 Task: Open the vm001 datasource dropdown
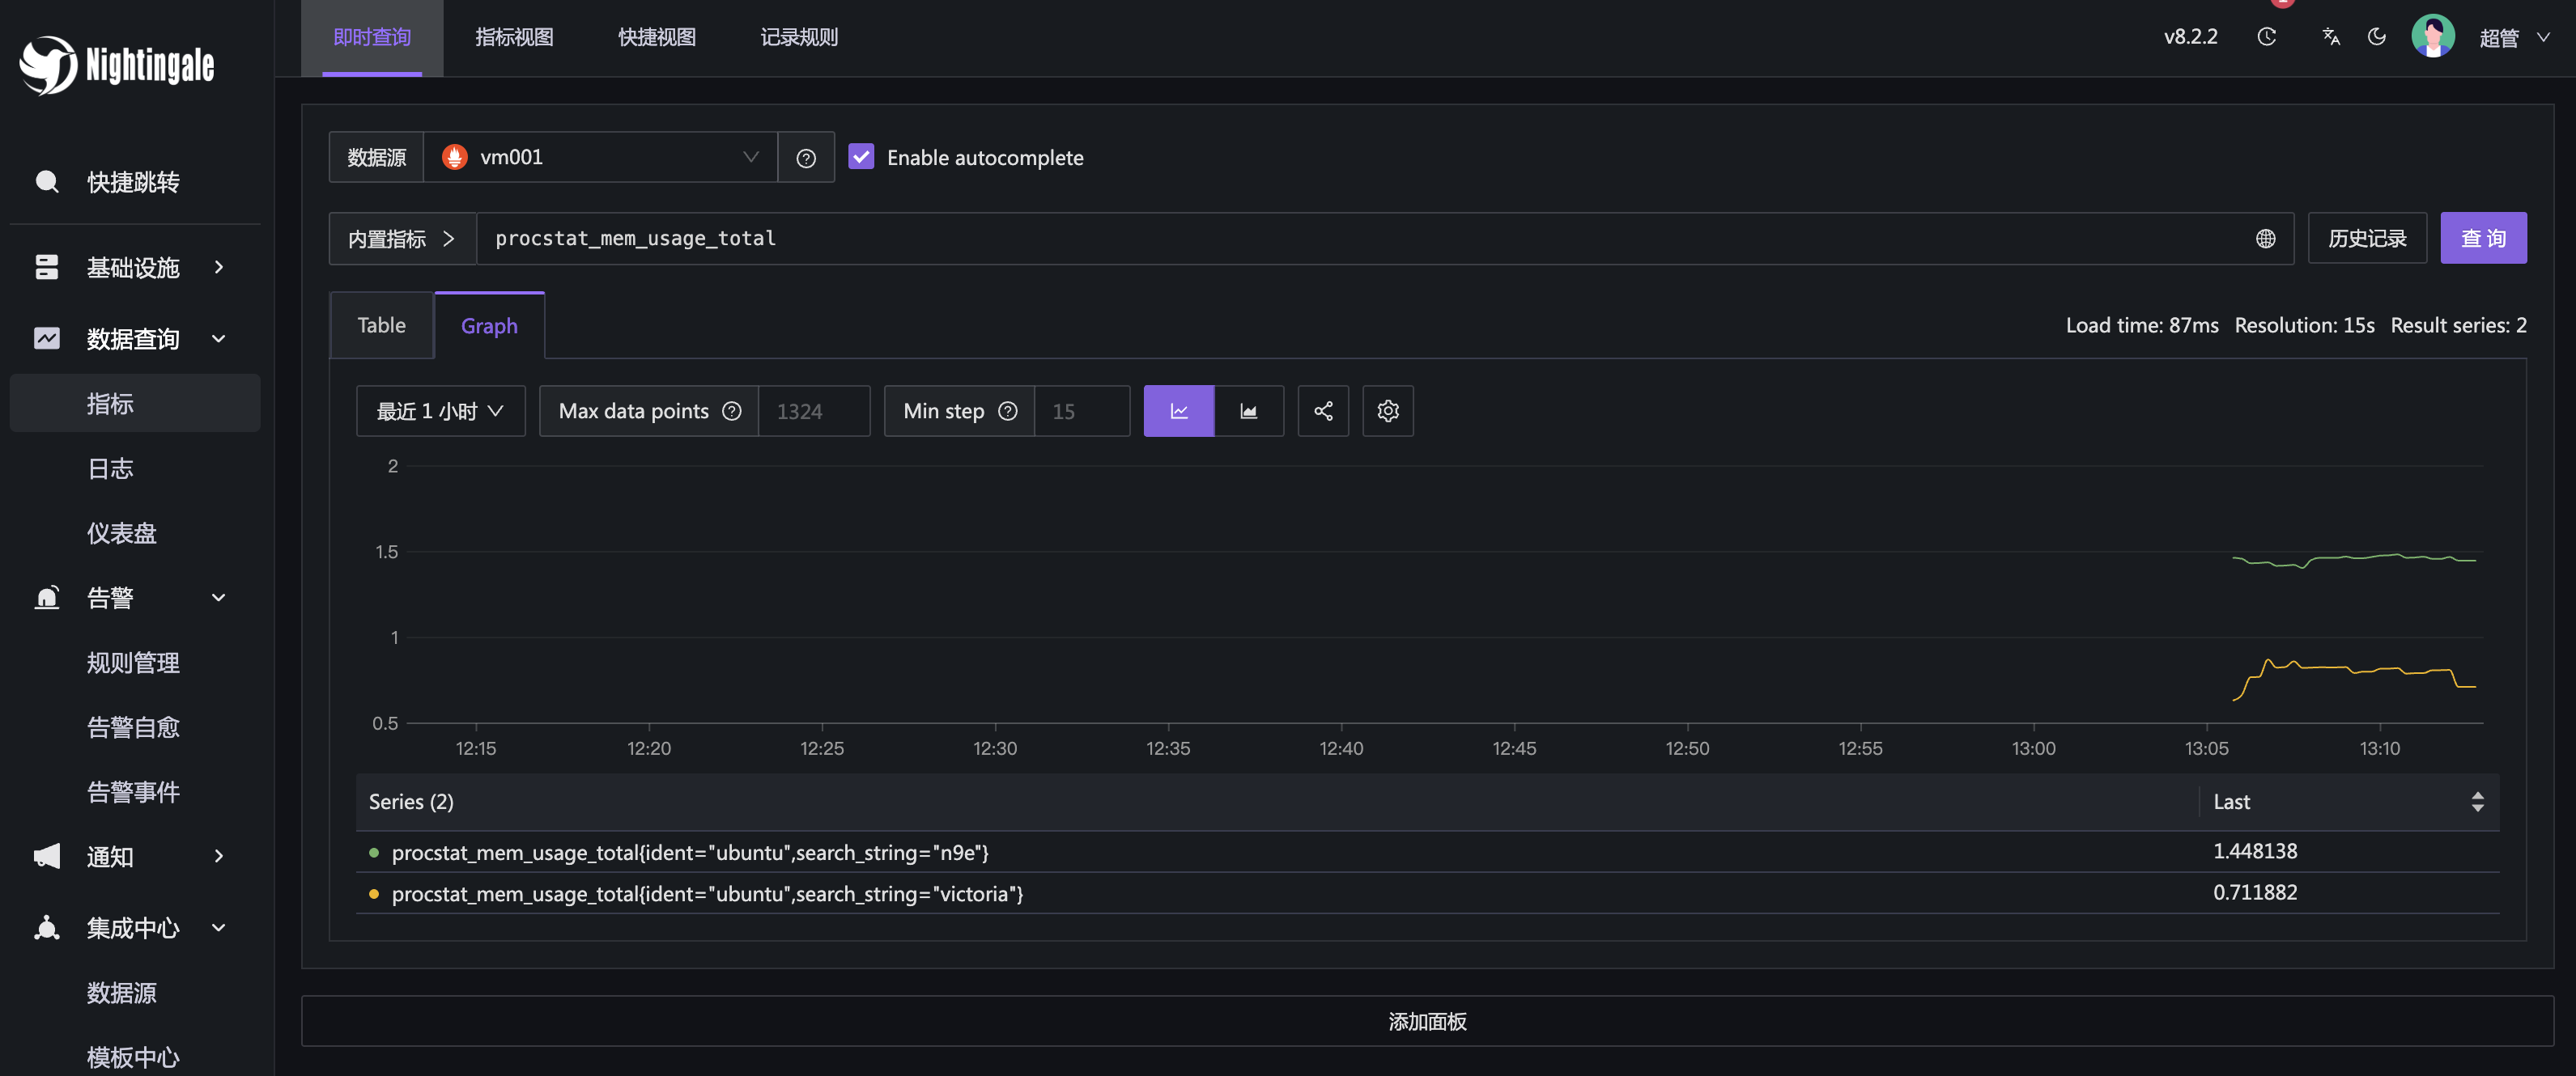click(x=600, y=157)
